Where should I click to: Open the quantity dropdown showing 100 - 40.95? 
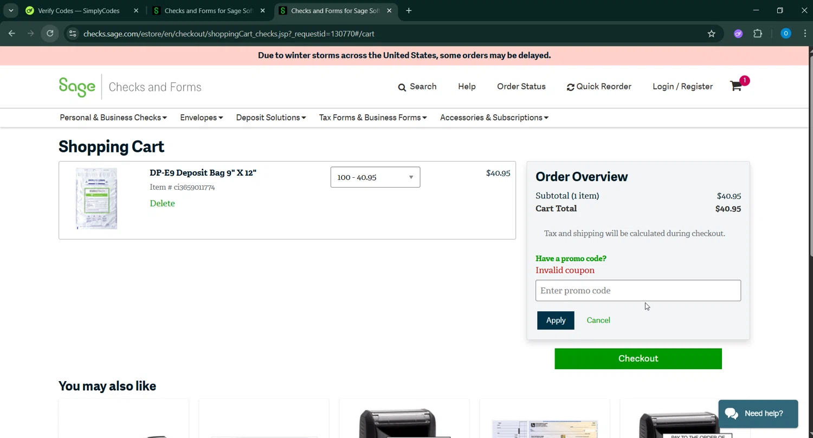(x=375, y=177)
